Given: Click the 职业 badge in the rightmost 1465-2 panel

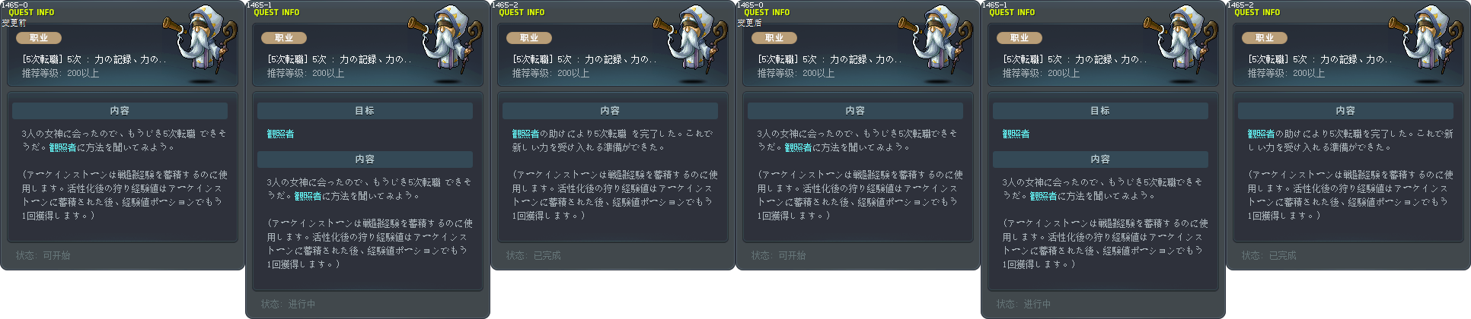Looking at the screenshot, I should pos(1265,37).
